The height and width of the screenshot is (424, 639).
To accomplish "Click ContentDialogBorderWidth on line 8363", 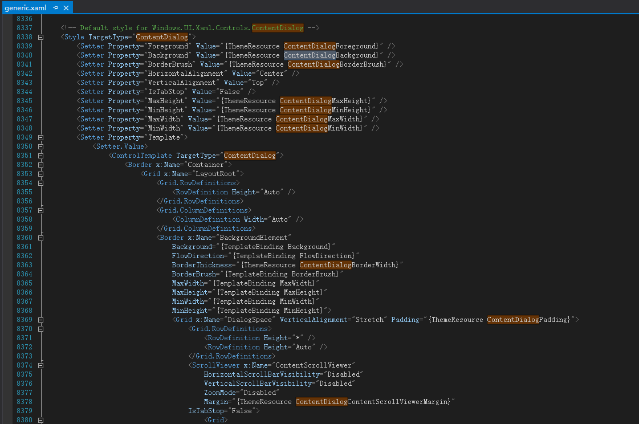I will [349, 265].
